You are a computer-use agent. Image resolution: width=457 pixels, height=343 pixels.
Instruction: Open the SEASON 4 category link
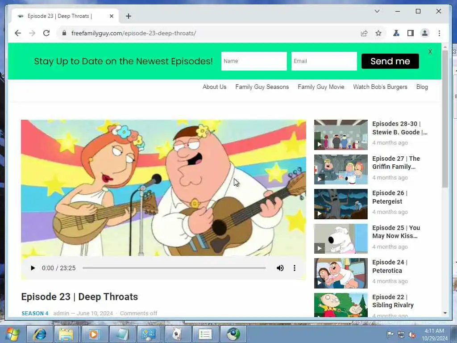pyautogui.click(x=35, y=313)
